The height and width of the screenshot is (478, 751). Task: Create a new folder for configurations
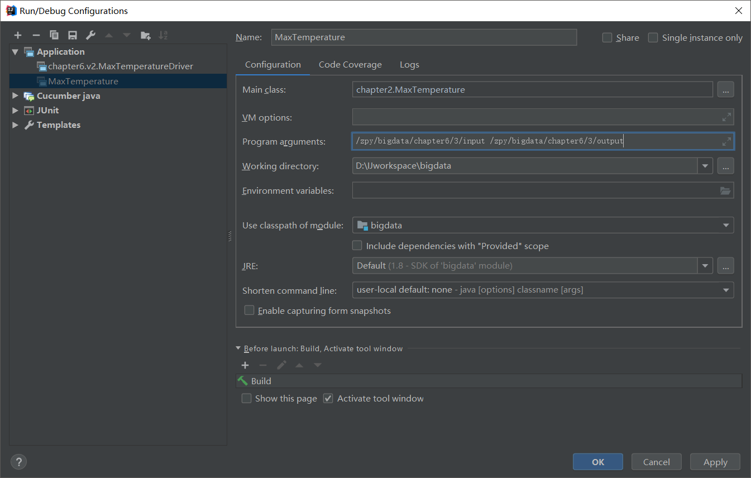coord(145,35)
